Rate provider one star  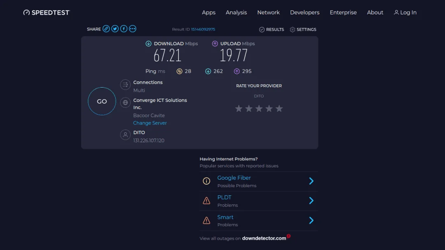[239, 109]
